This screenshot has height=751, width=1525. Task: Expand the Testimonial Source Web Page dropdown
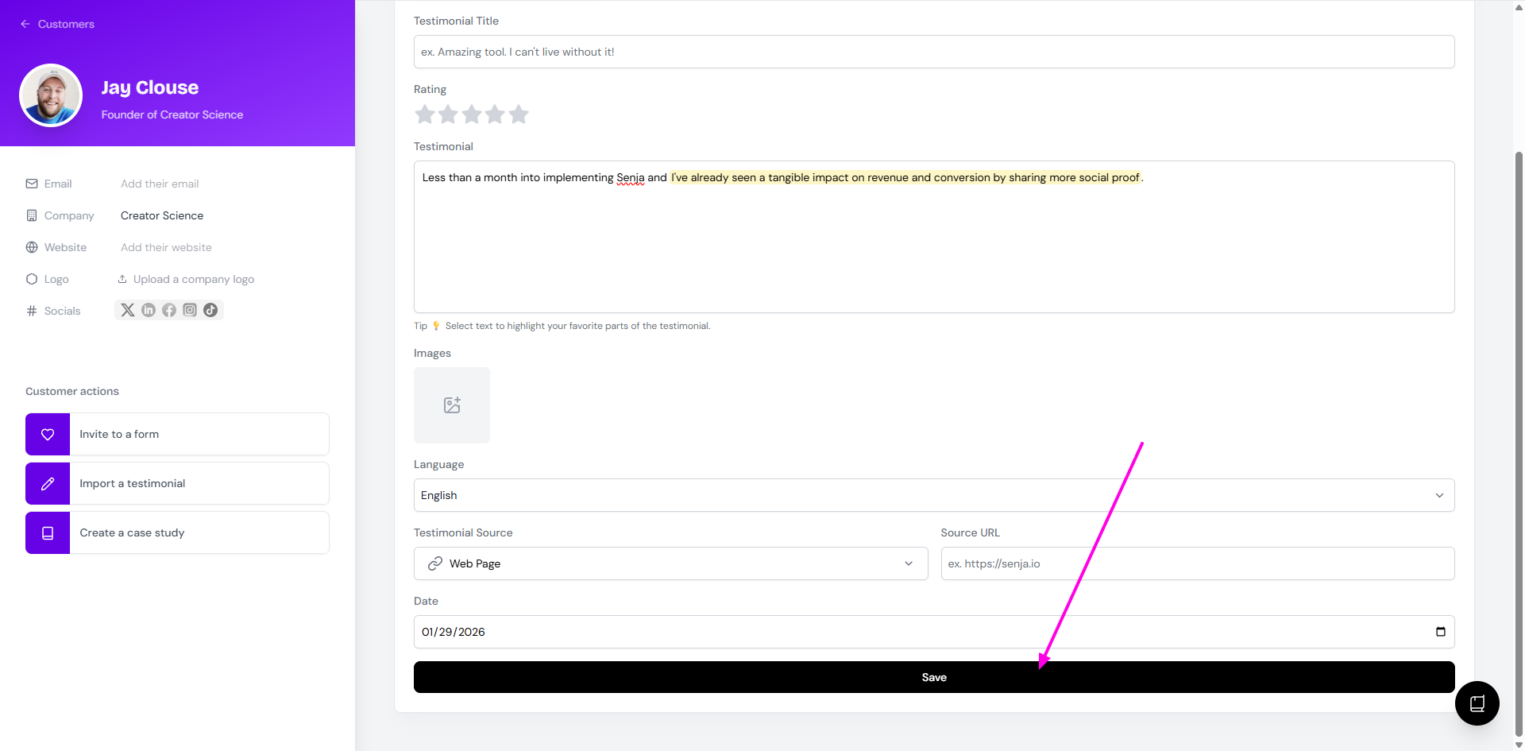tap(670, 563)
